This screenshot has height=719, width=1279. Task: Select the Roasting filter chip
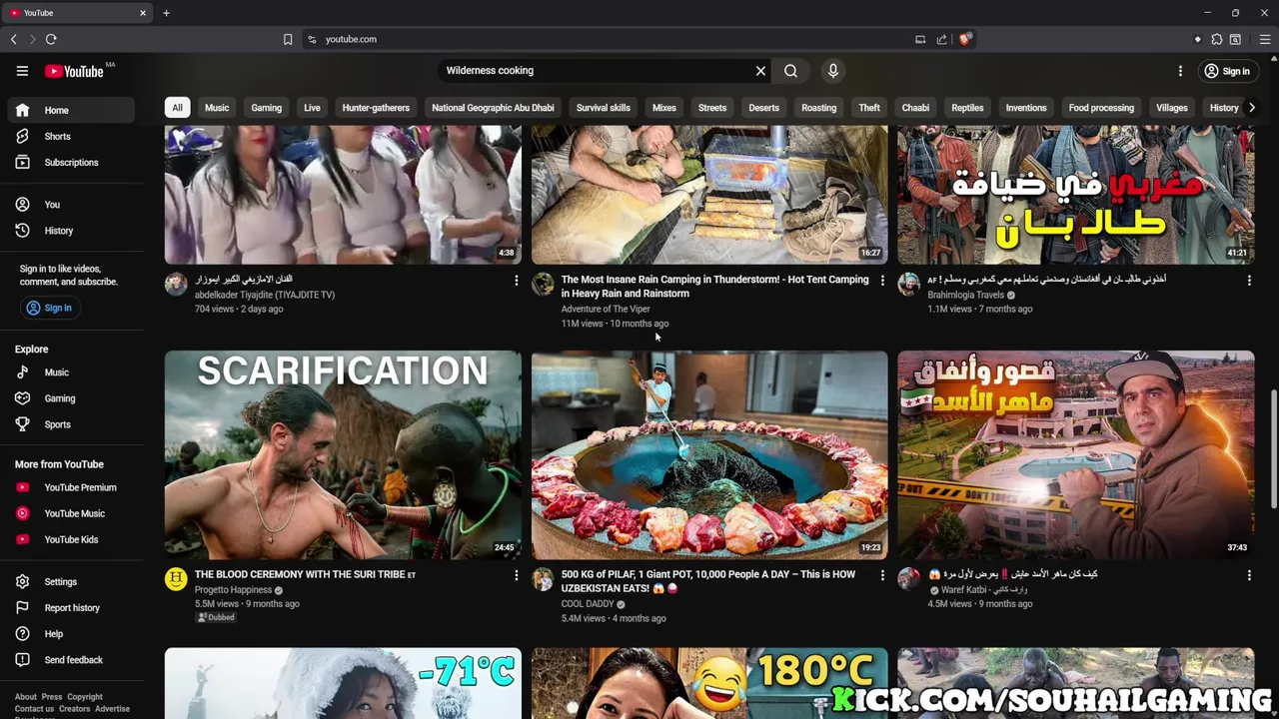818,108
